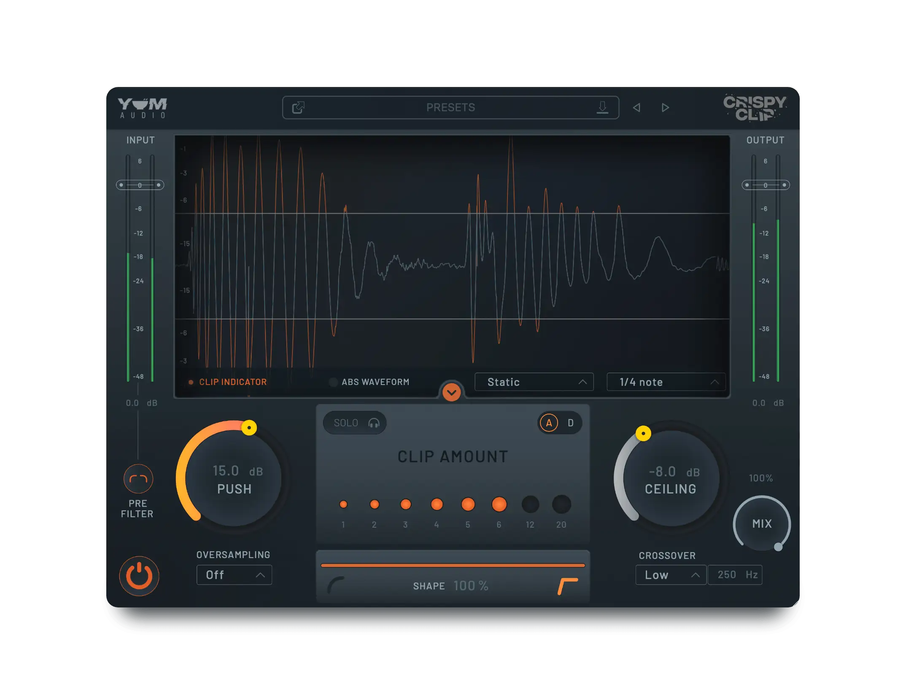Enable the Solo headphones button
The height and width of the screenshot is (694, 906).
click(x=355, y=423)
